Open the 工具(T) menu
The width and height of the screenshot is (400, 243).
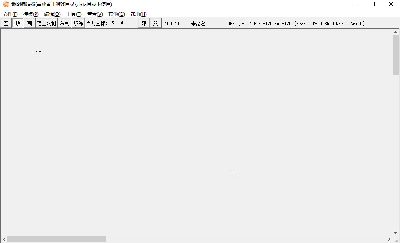pyautogui.click(x=74, y=14)
